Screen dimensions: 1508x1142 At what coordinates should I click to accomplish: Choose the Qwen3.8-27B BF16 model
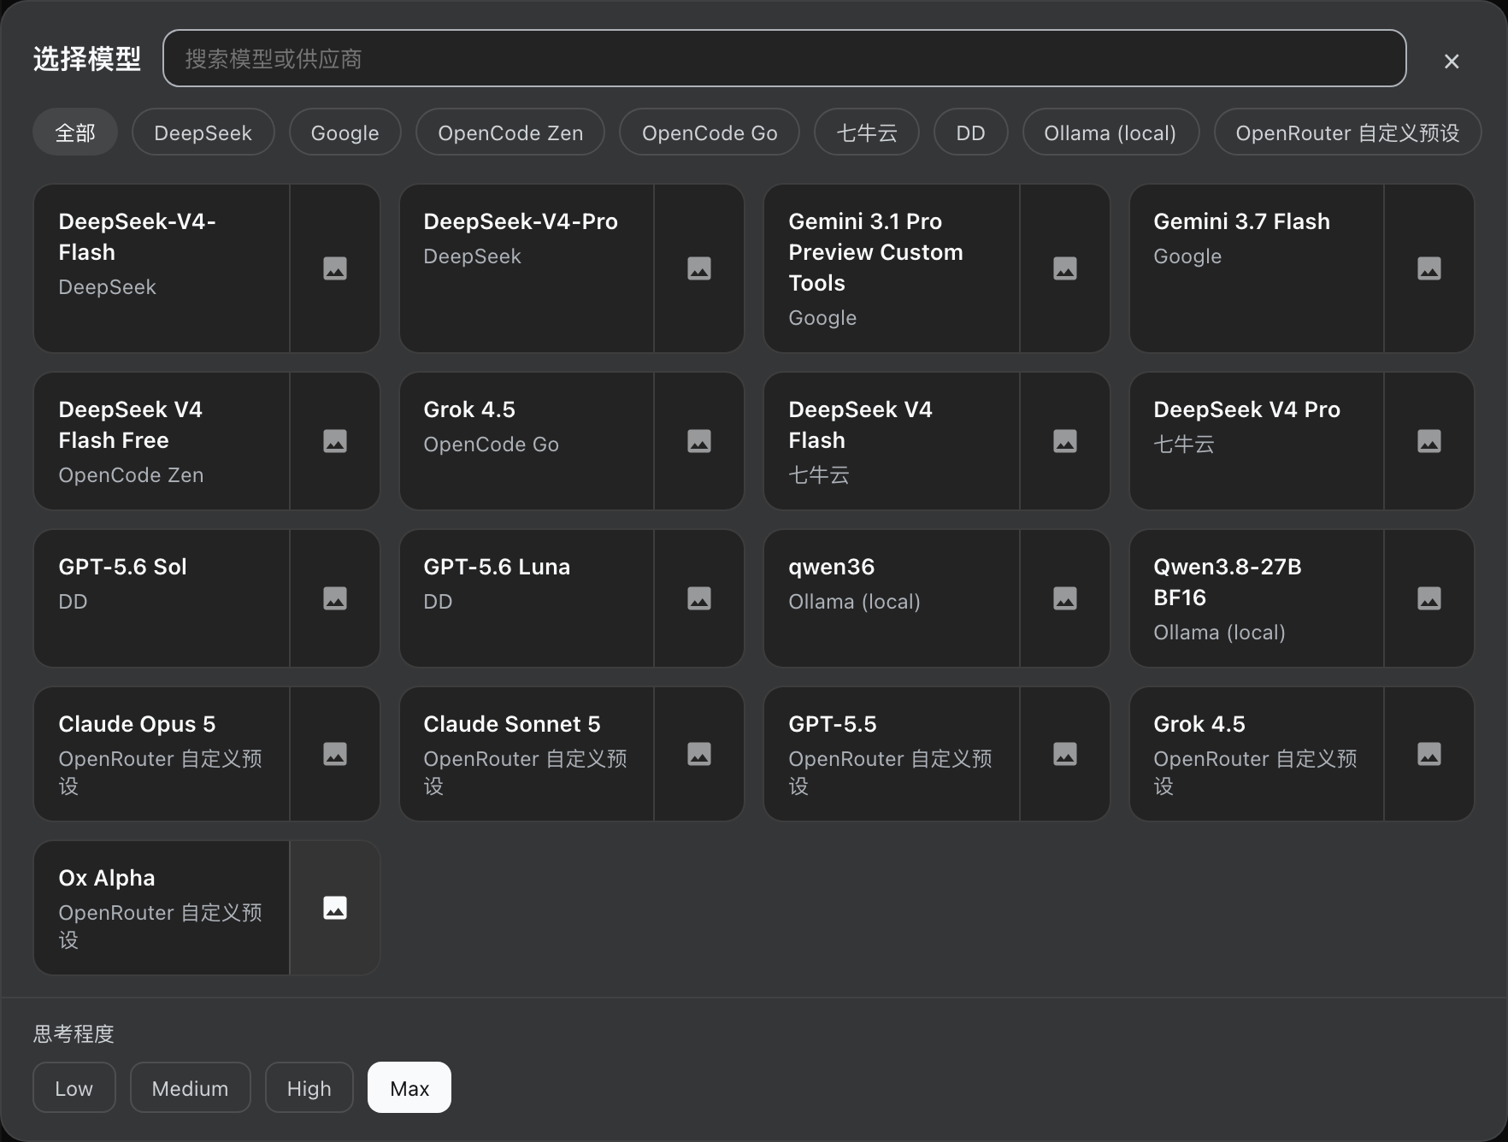pos(1257,598)
